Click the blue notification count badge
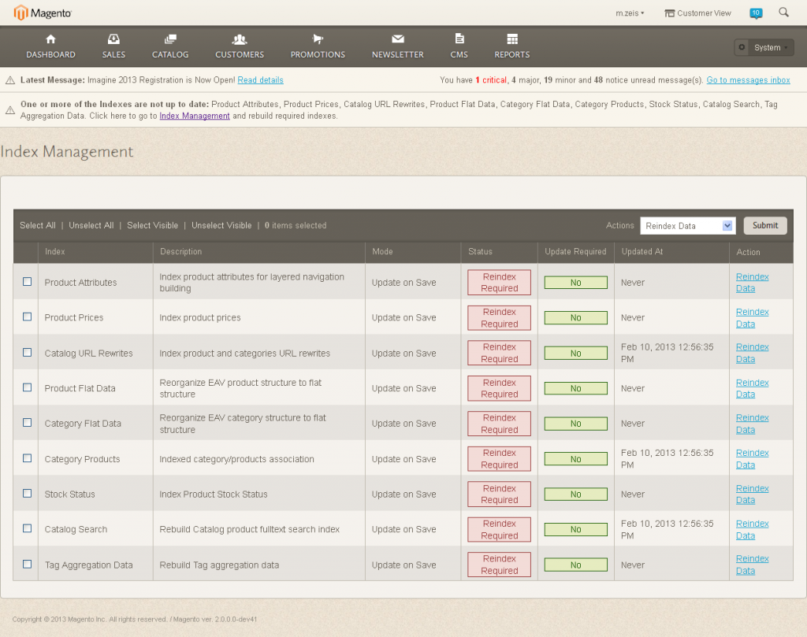The width and height of the screenshot is (807, 637). 756,13
